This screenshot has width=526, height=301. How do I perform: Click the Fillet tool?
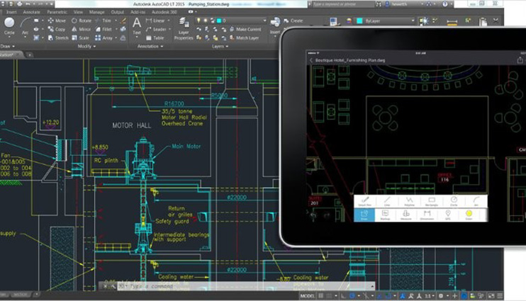[x=103, y=29]
